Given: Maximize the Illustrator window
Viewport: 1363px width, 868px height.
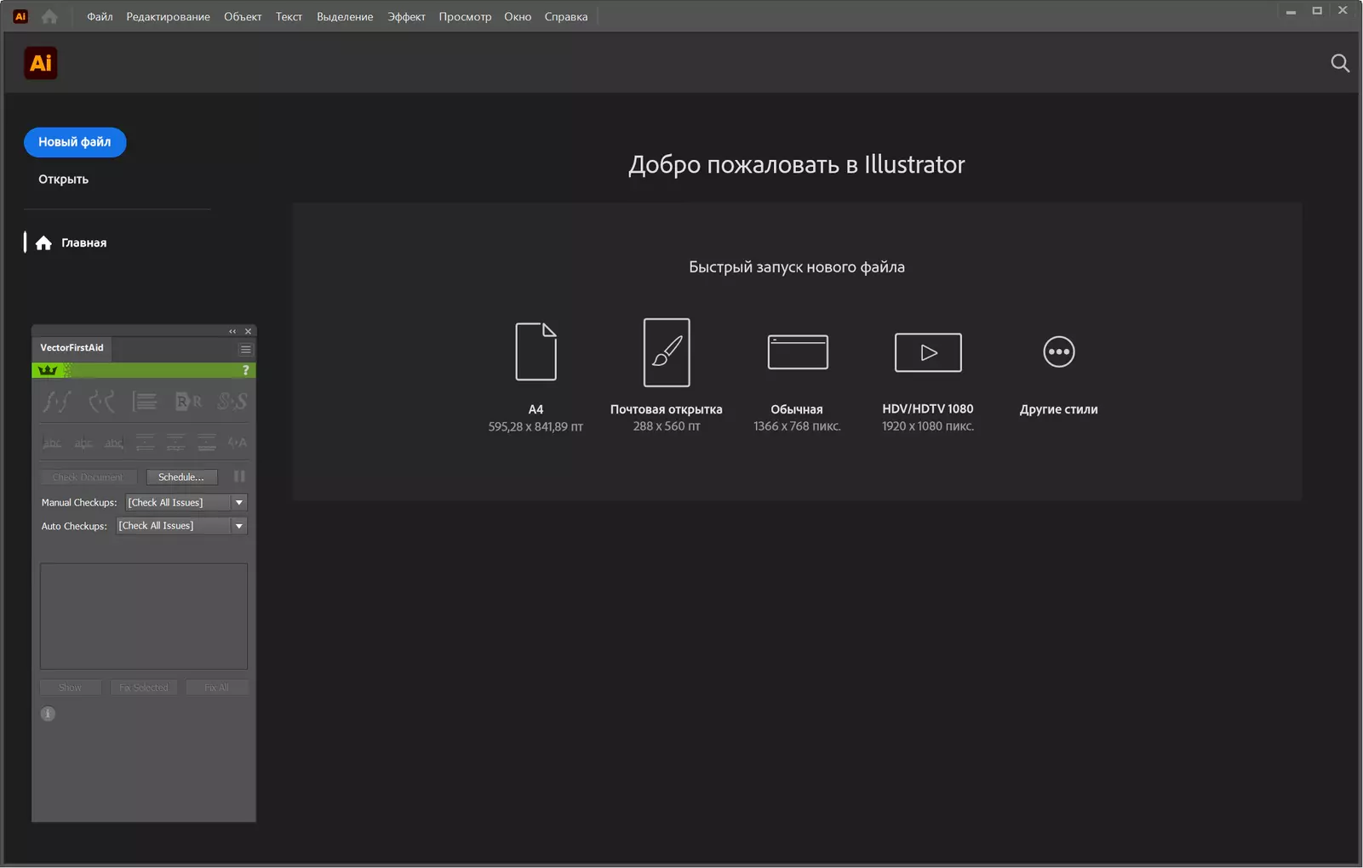Looking at the screenshot, I should pos(1317,11).
